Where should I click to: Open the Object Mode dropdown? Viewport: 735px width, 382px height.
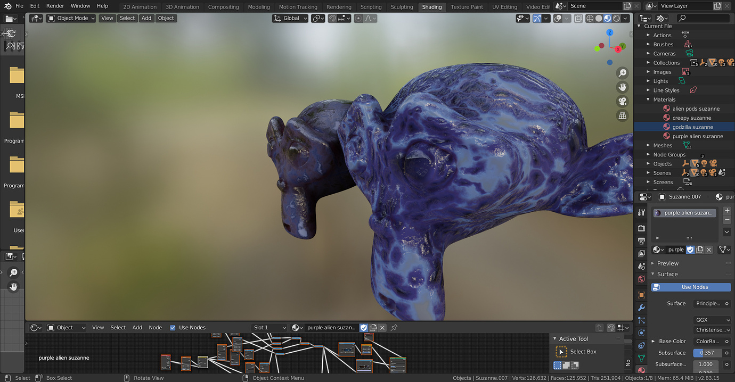click(71, 18)
